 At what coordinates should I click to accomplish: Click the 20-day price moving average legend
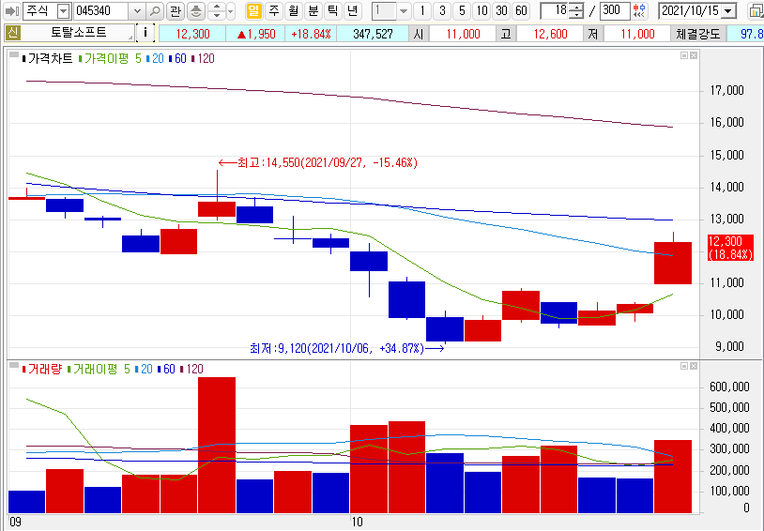(x=155, y=58)
